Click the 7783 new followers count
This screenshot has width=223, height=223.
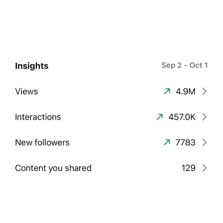186,143
